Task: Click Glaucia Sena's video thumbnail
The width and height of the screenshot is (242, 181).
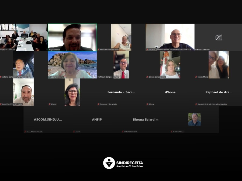Action: (170, 64)
